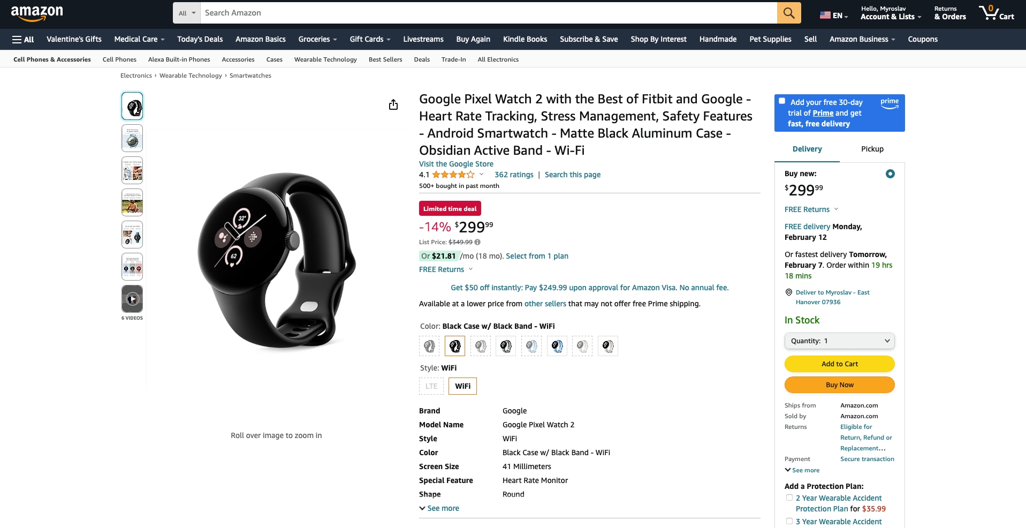Open the Quantity dropdown

(839, 341)
